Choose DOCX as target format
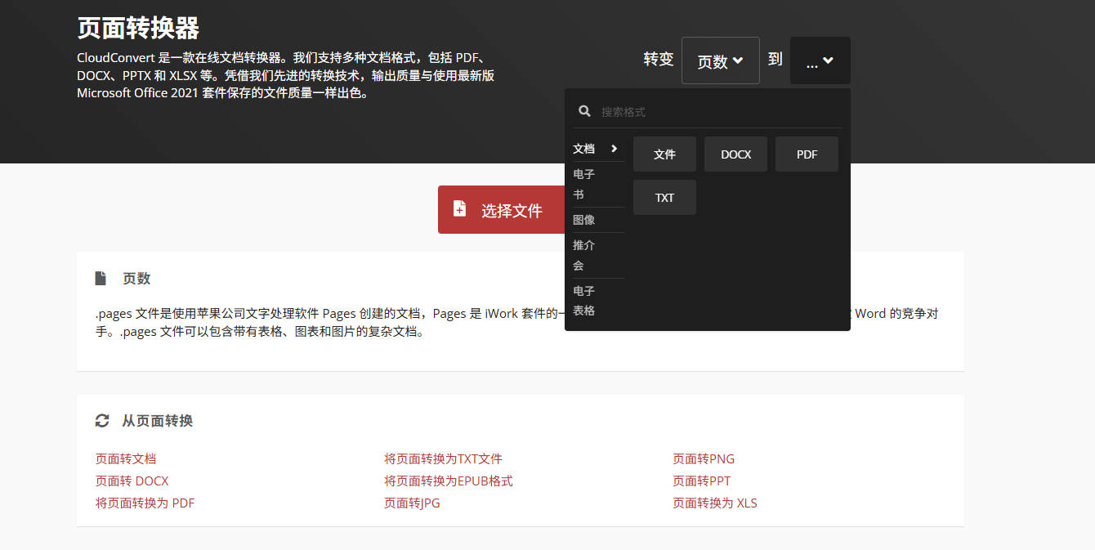The height and width of the screenshot is (550, 1095). (x=735, y=154)
